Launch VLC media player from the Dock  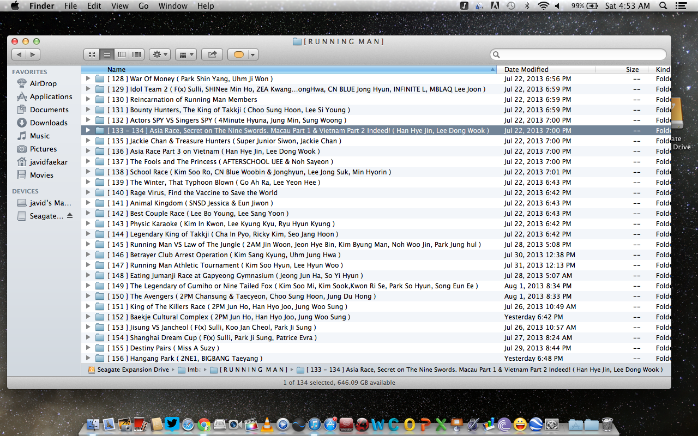coord(267,425)
